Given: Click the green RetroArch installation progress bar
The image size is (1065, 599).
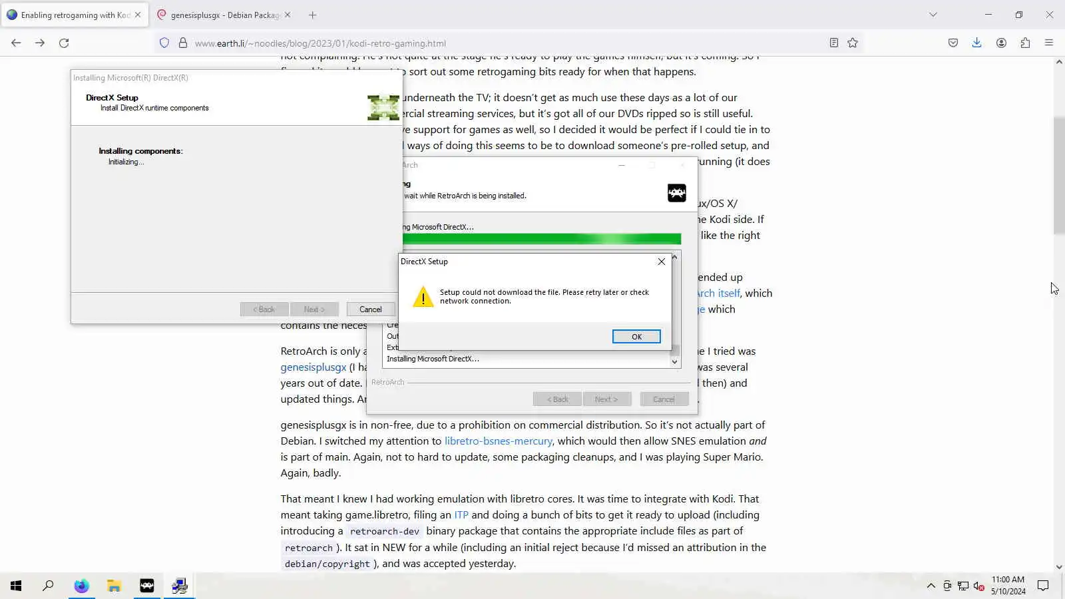Looking at the screenshot, I should 542,239.
